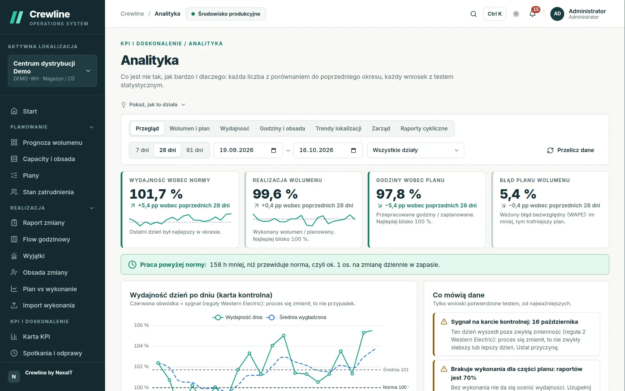Toggle Średnia wygładzona legend series
The image size is (625, 391).
296,317
